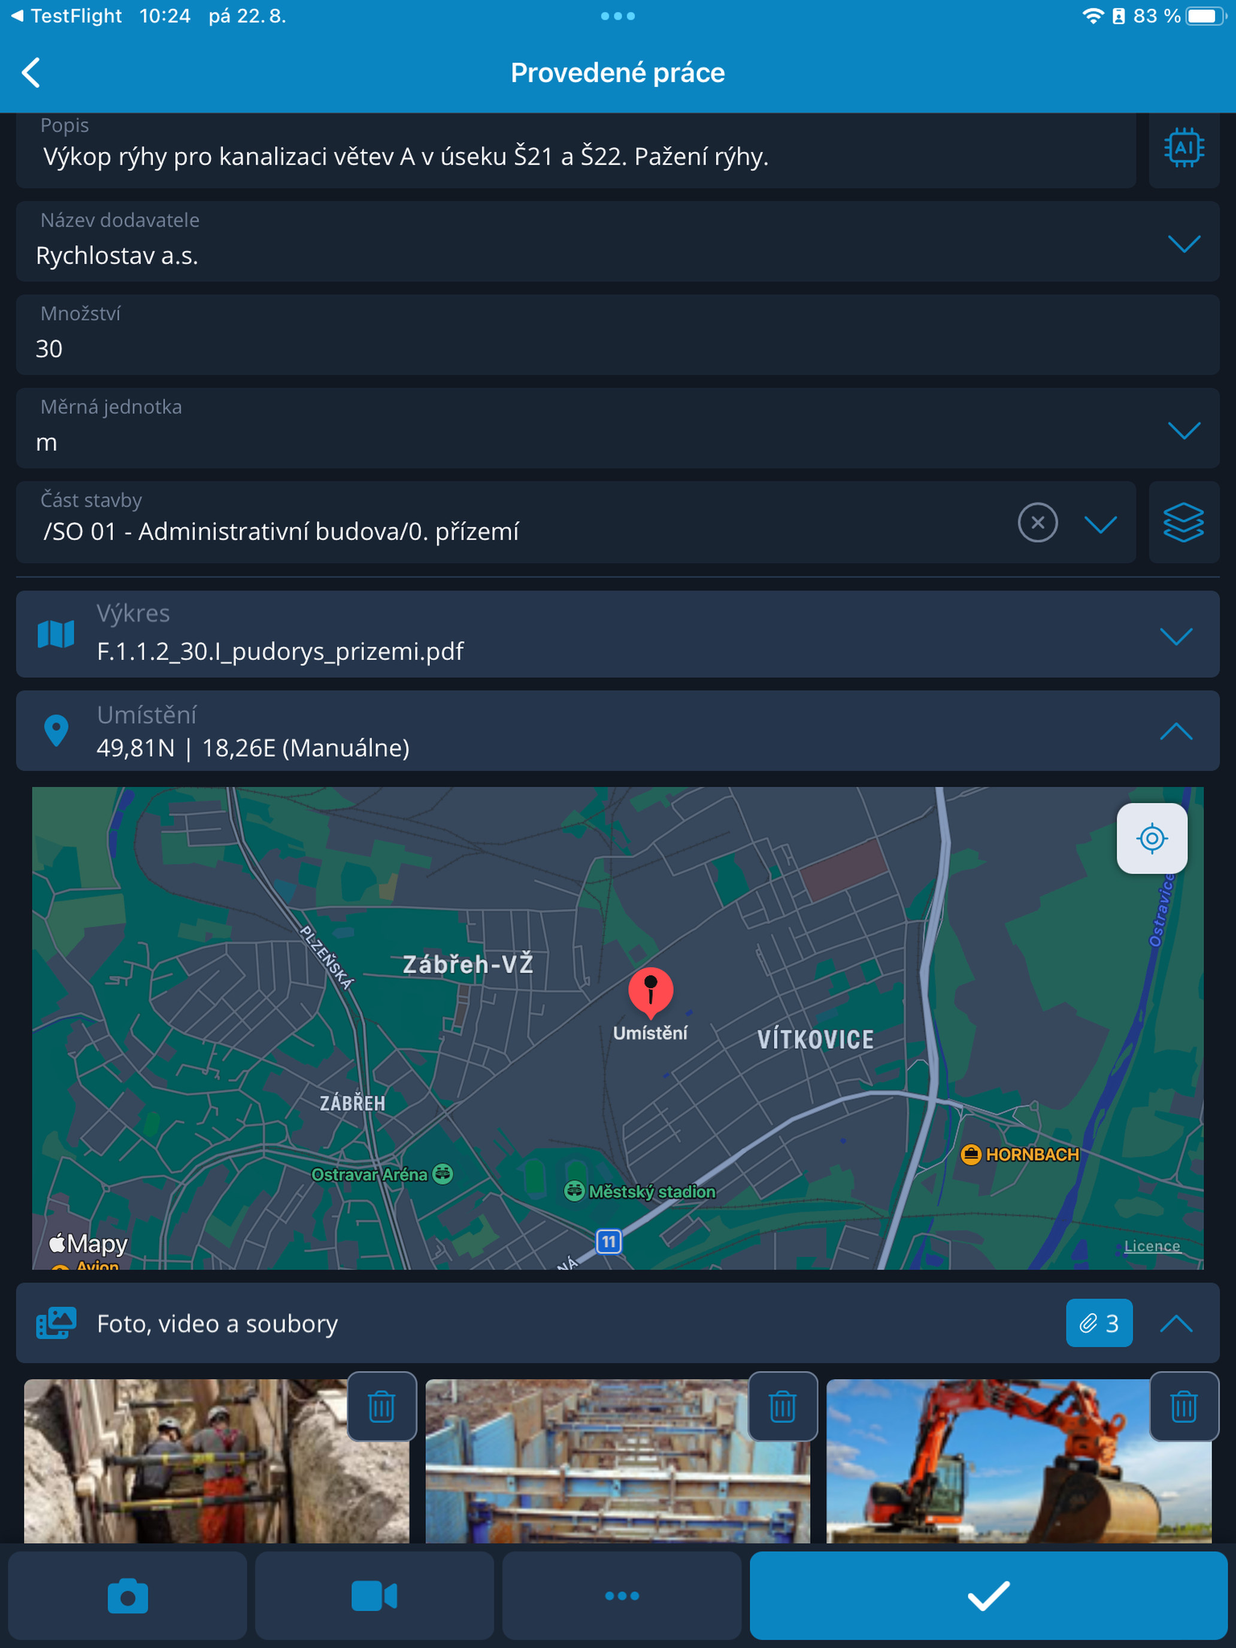Open more attachment options in bottom bar
The height and width of the screenshot is (1648, 1236).
click(622, 1596)
